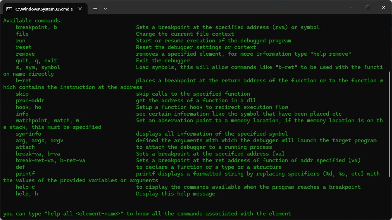392x220 pixels.
Task: Click the 'printf' command name
Action: click(x=25, y=174)
